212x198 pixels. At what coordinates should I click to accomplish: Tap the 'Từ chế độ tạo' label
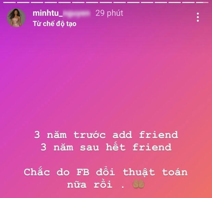(x=54, y=24)
